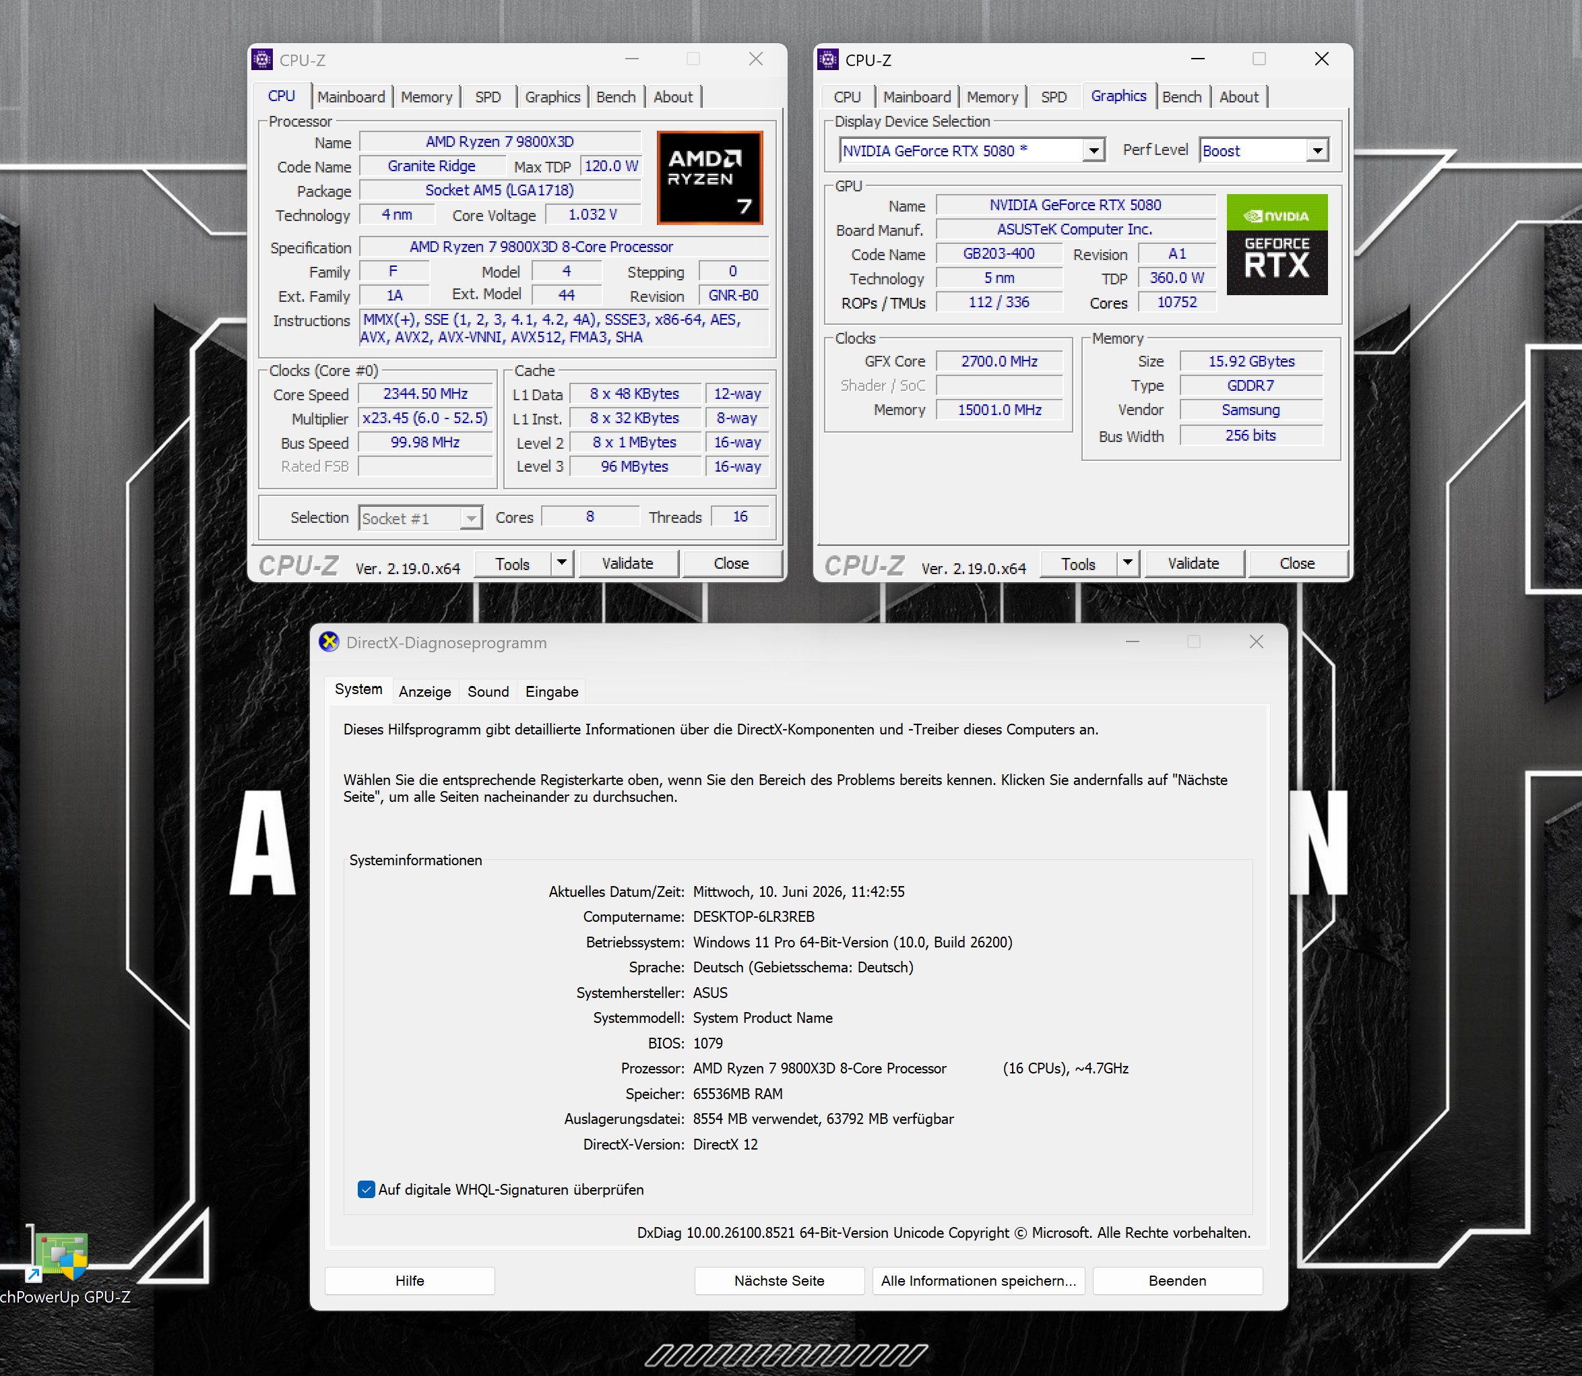This screenshot has height=1376, width=1582.
Task: Click the NVIDIA GeForce RTX logo
Action: 1277,244
